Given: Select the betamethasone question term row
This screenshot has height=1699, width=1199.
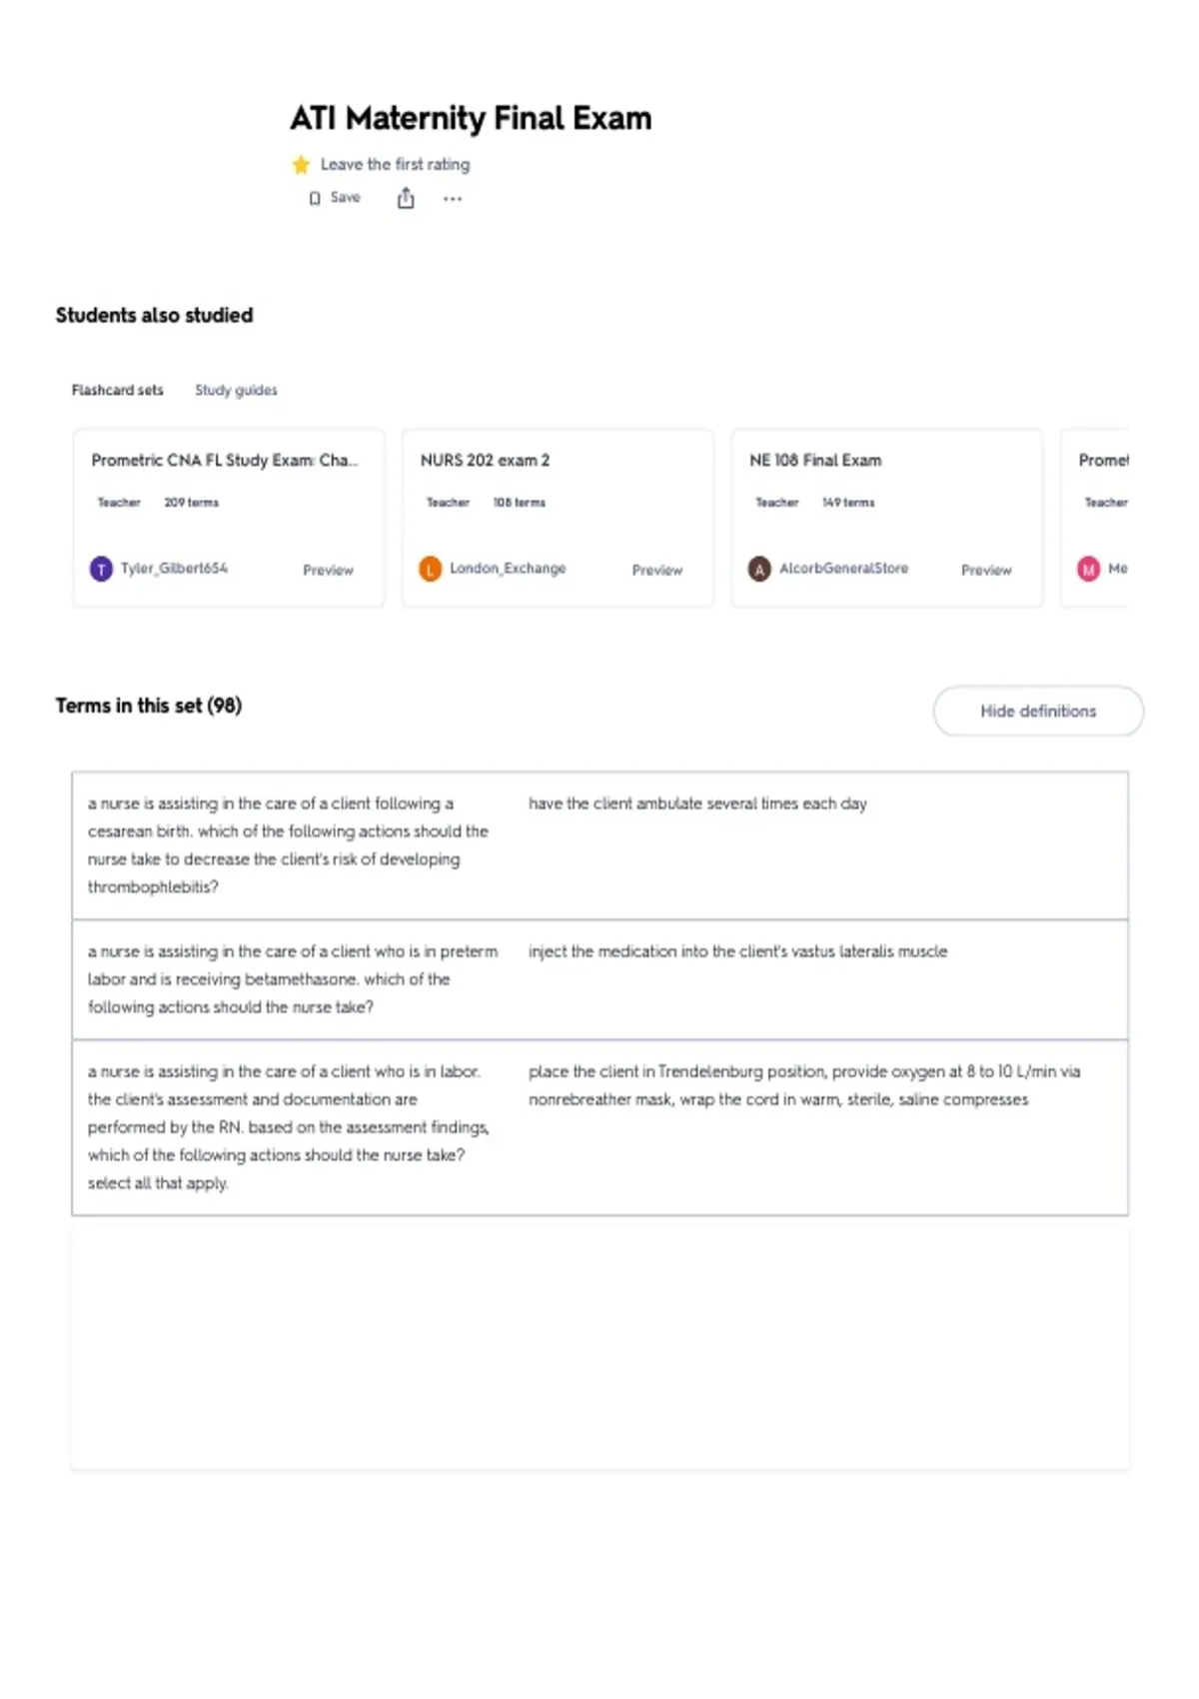Looking at the screenshot, I should [x=599, y=979].
